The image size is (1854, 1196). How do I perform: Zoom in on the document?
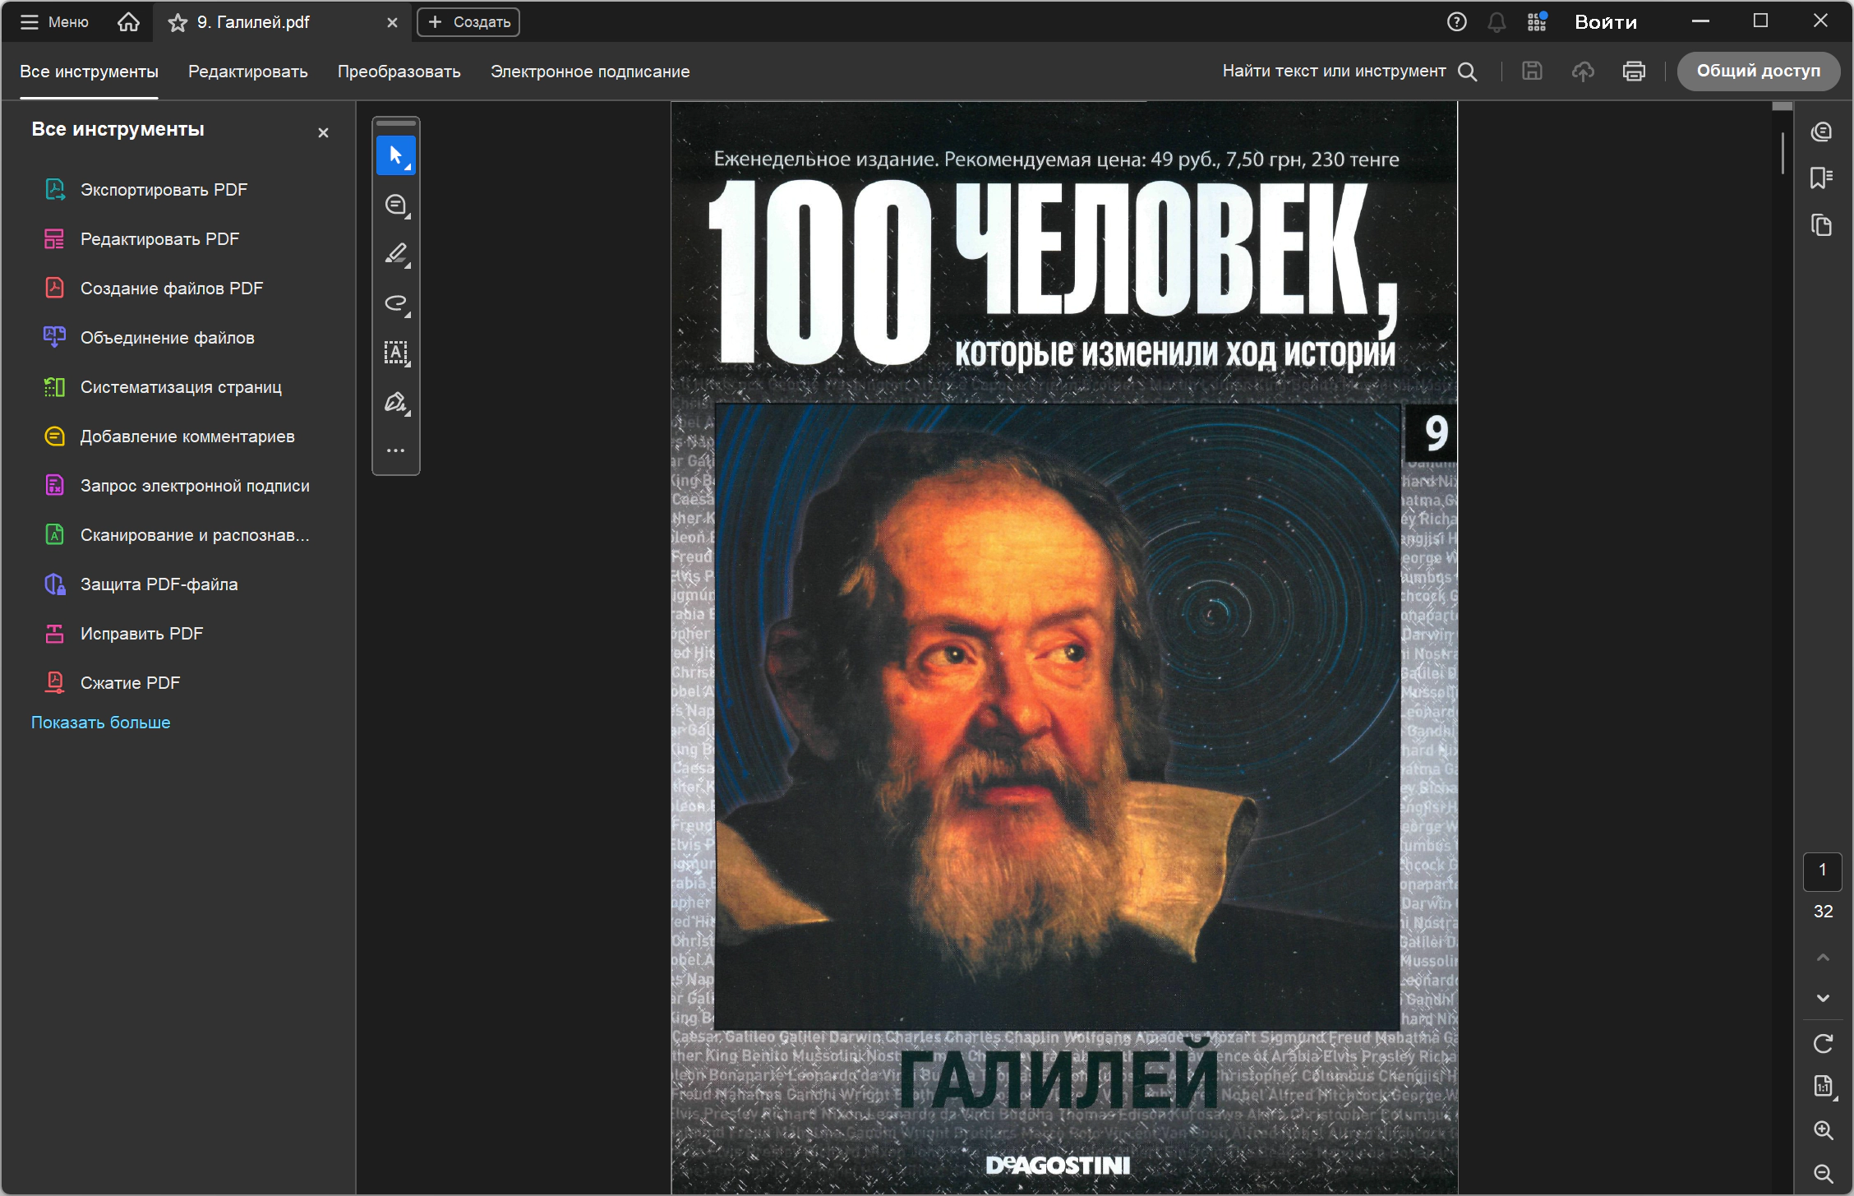tap(1823, 1130)
